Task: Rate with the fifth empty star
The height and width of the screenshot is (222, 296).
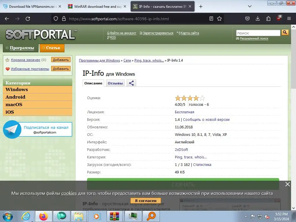Action: click(x=202, y=98)
